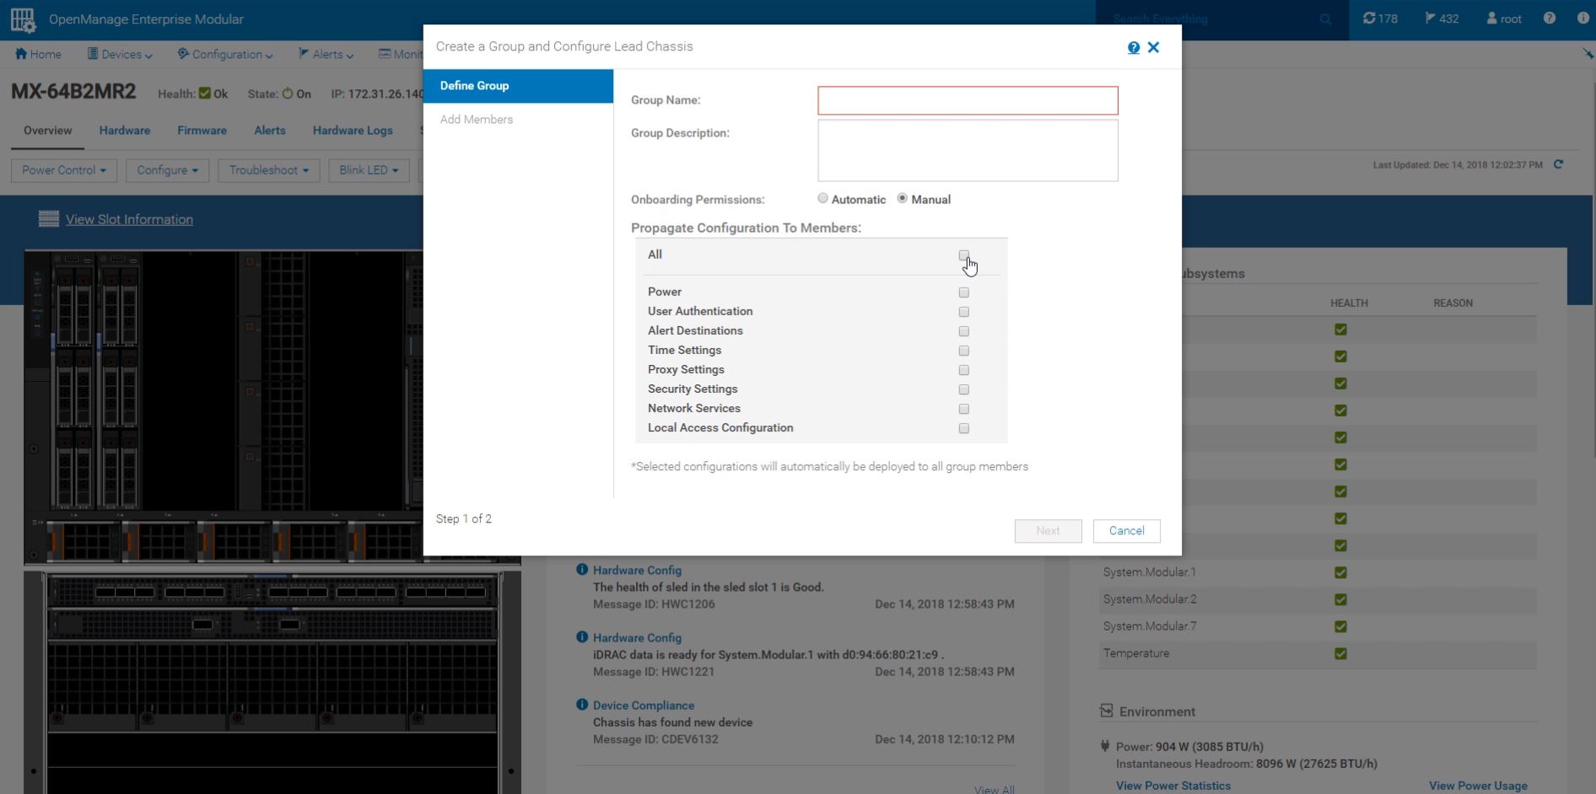Viewport: 1596px width, 794px height.
Task: Click the info icon in top header
Action: coord(1583,18)
